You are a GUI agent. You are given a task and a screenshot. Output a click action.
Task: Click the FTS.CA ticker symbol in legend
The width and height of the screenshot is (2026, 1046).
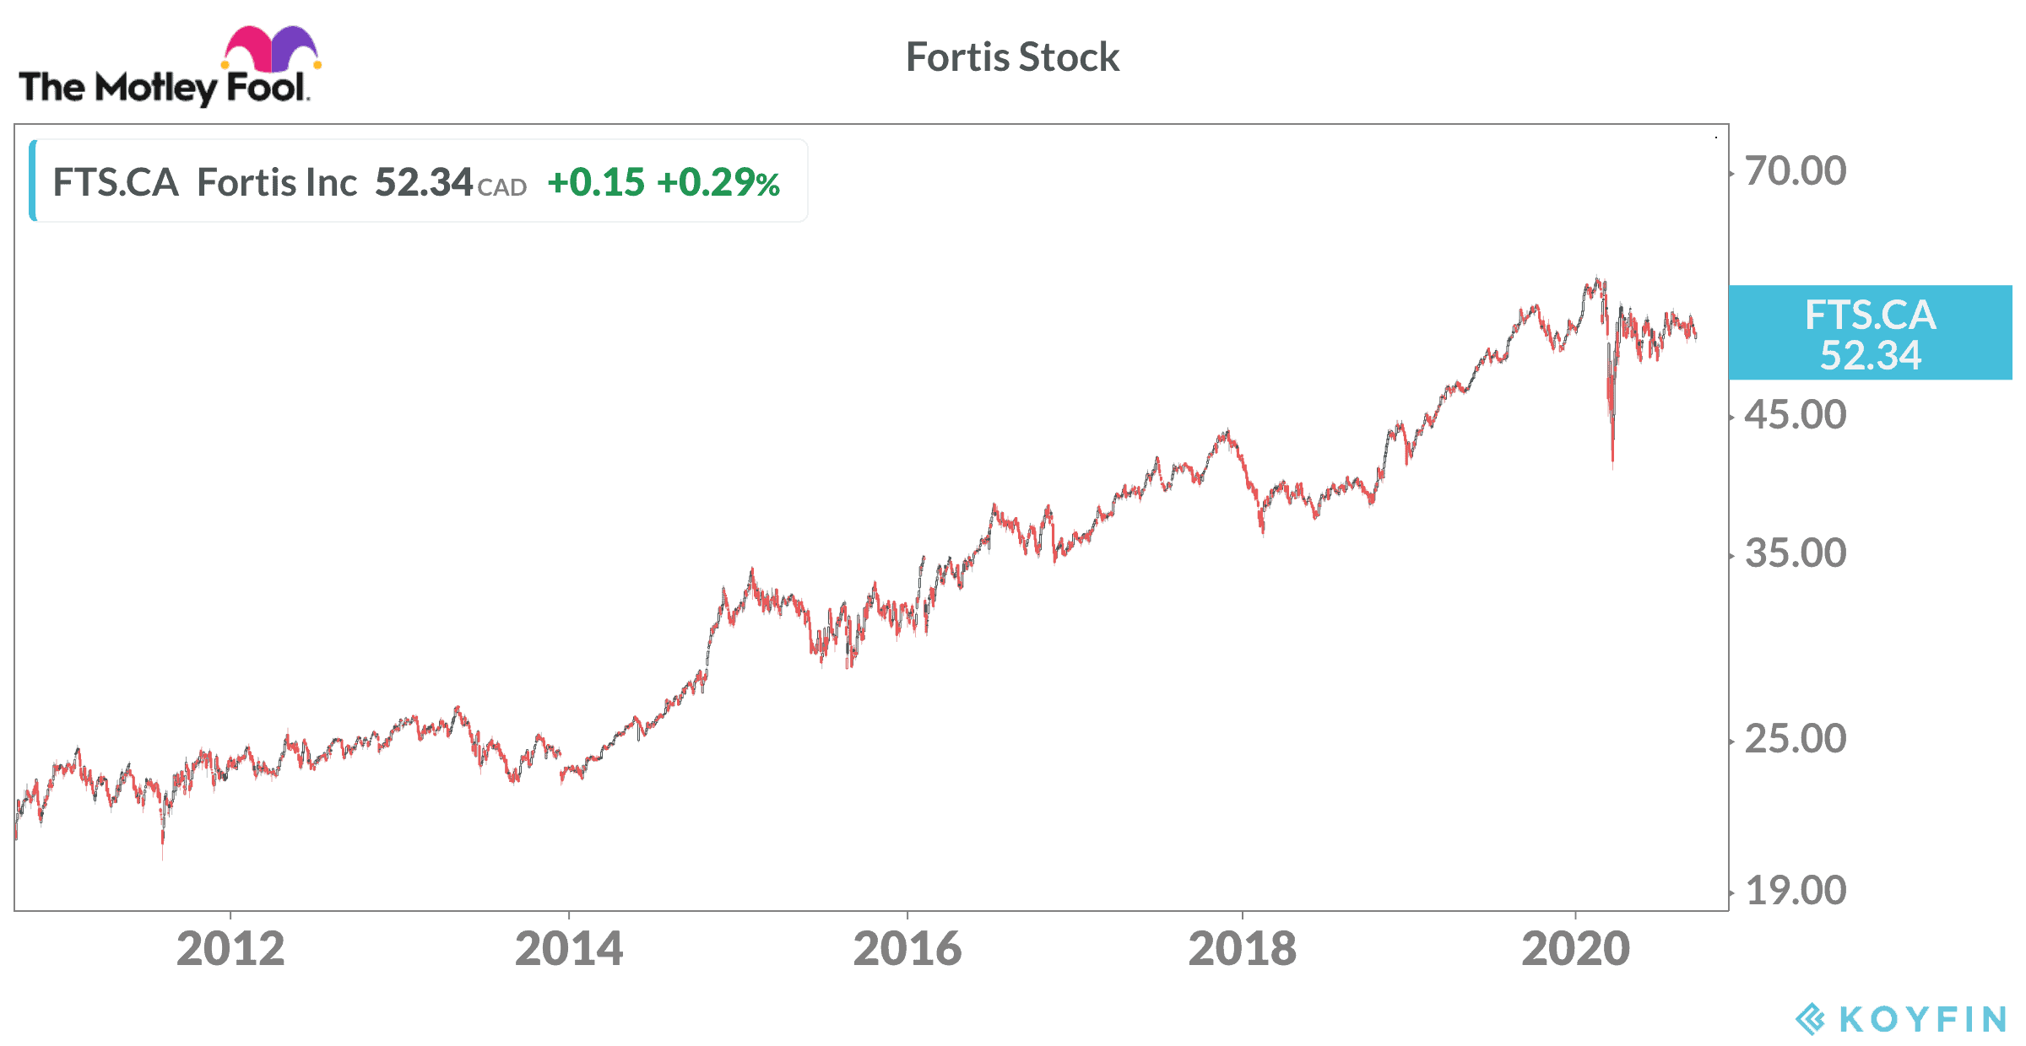(116, 182)
